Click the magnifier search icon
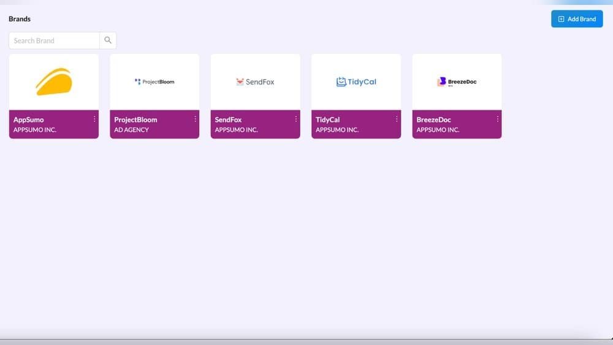This screenshot has width=613, height=345. 108,40
